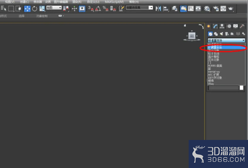Choose mental ray from the dropdown list
The image size is (248, 168).
226,72
